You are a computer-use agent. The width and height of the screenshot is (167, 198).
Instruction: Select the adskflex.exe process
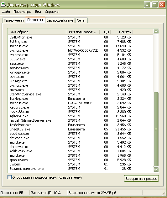click(x=81, y=134)
